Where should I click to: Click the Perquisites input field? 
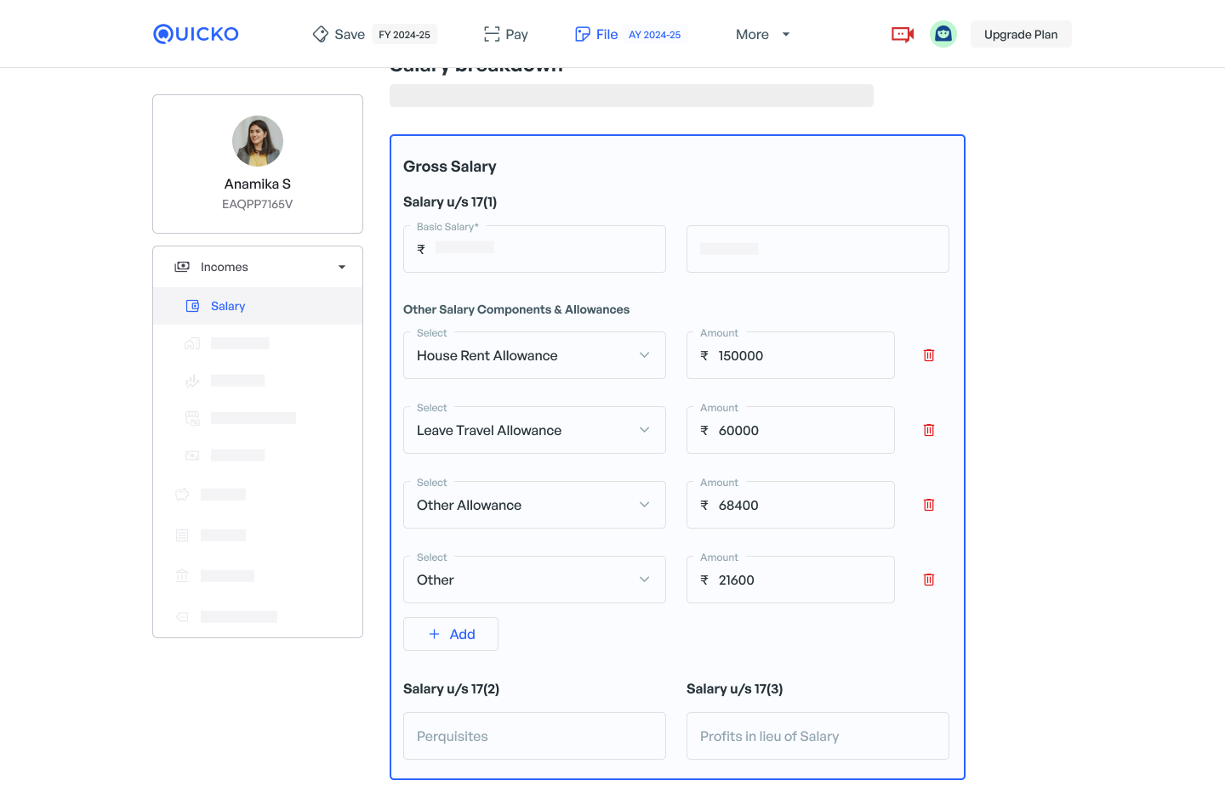coord(534,736)
